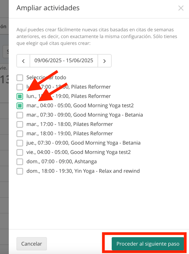The image size is (189, 254).
Task: Go to previous week arrow
Action: click(23, 61)
